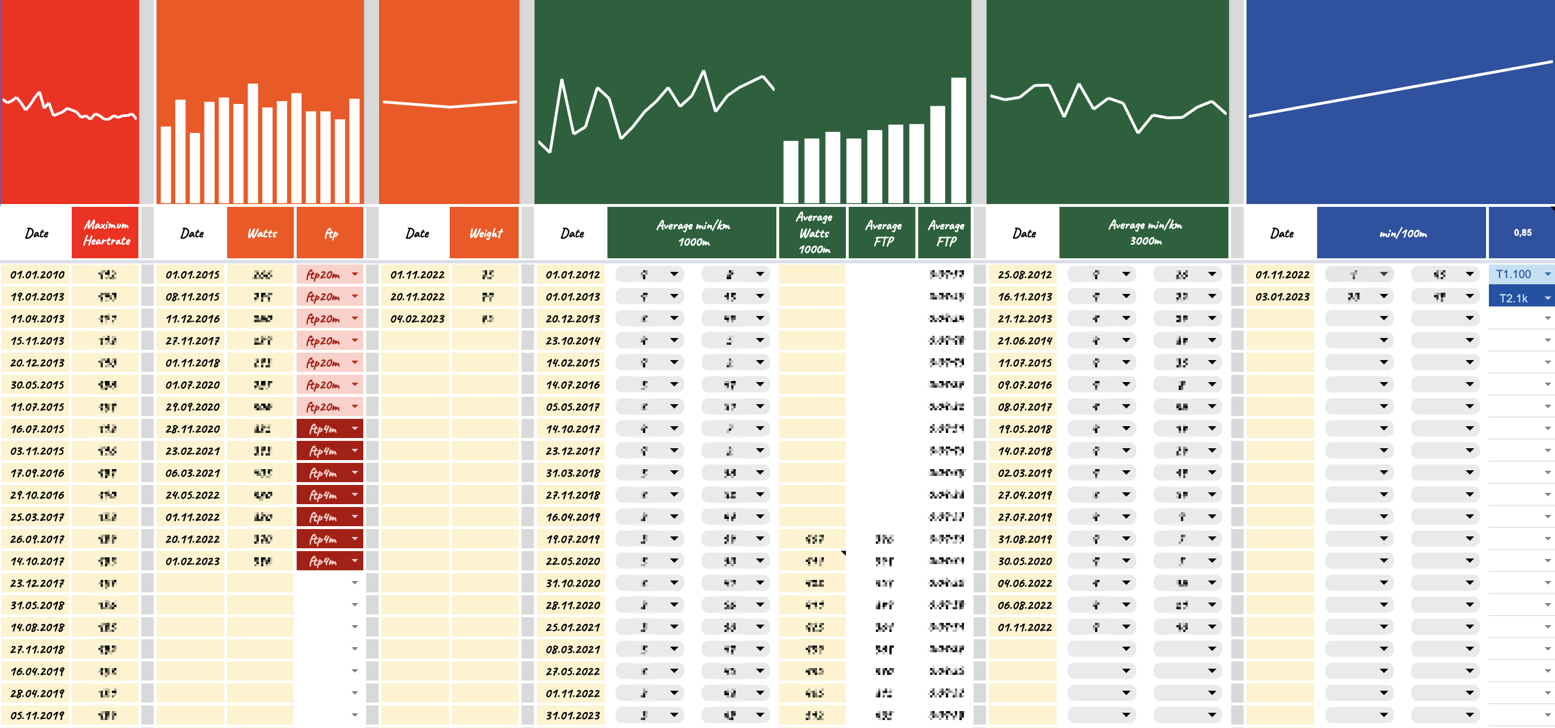Click the red heartrate line chart

tap(70, 102)
